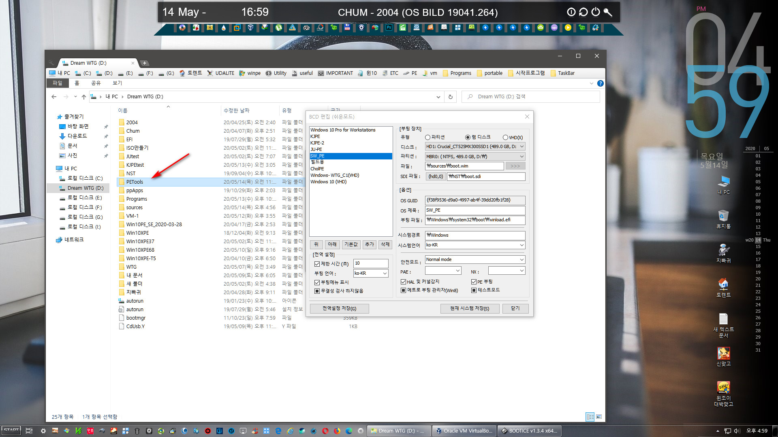Select the 파티션 boot device radio button
Viewport: 778px width, 437px height.
427,137
